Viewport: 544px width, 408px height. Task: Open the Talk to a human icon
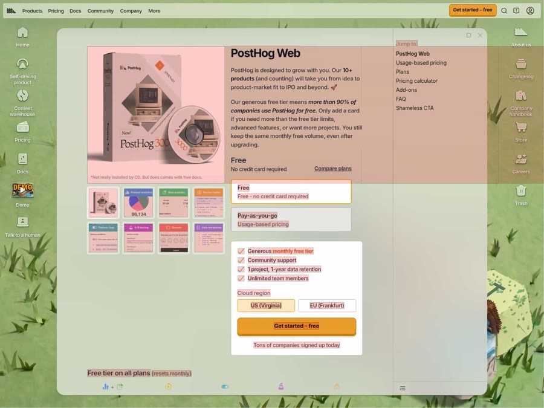[22, 227]
